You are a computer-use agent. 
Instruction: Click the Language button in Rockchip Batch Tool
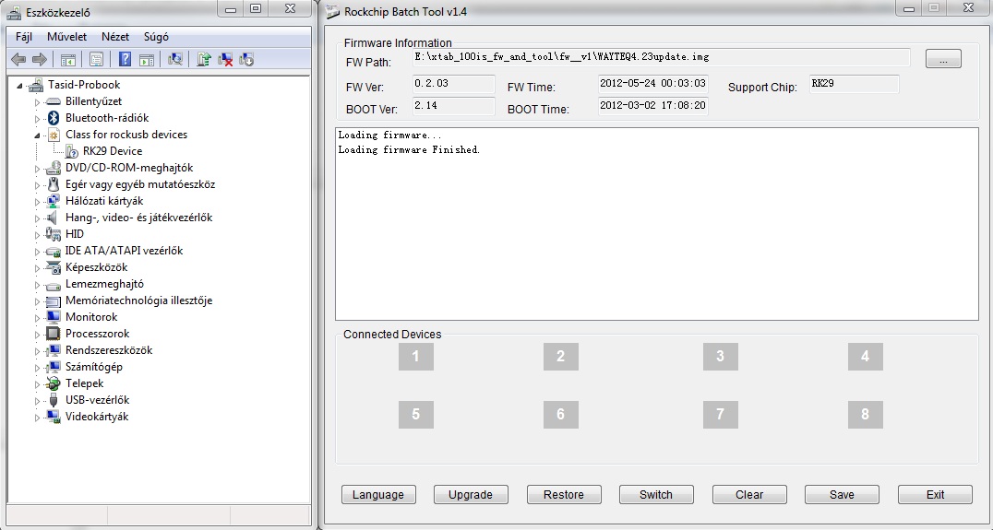(378, 495)
